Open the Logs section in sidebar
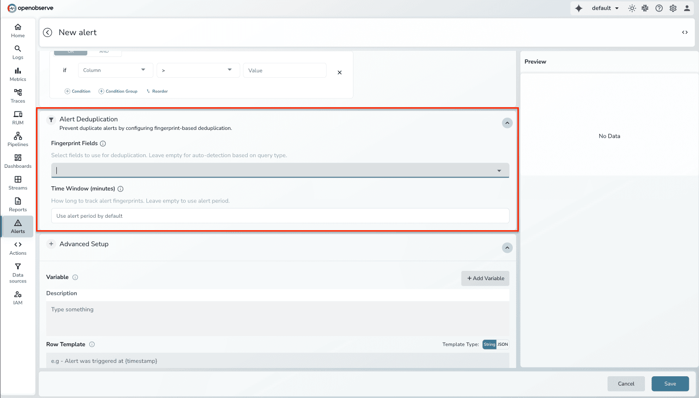 (x=18, y=52)
